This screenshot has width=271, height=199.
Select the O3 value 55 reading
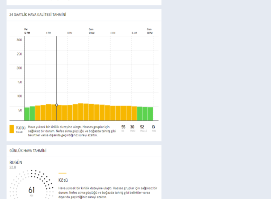[123, 128]
